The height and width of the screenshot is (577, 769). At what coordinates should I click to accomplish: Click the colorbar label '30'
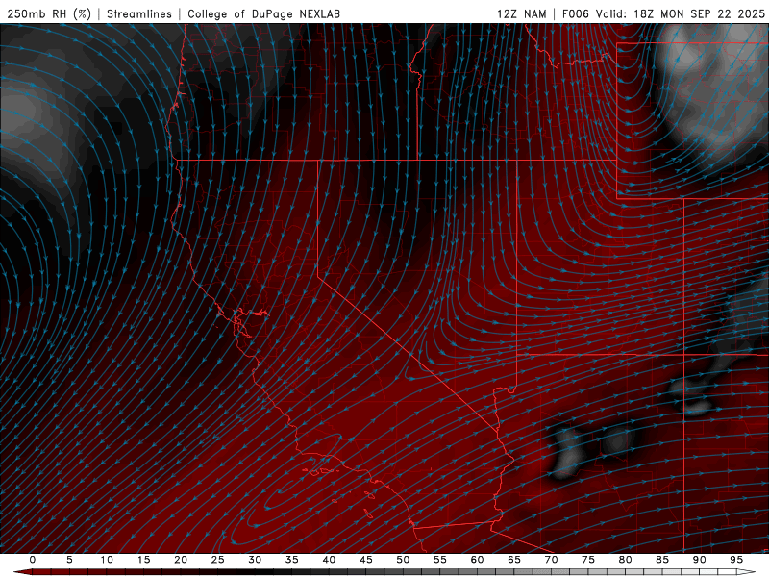click(x=255, y=560)
